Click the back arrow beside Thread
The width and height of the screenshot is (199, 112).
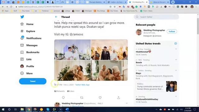click(x=56, y=17)
